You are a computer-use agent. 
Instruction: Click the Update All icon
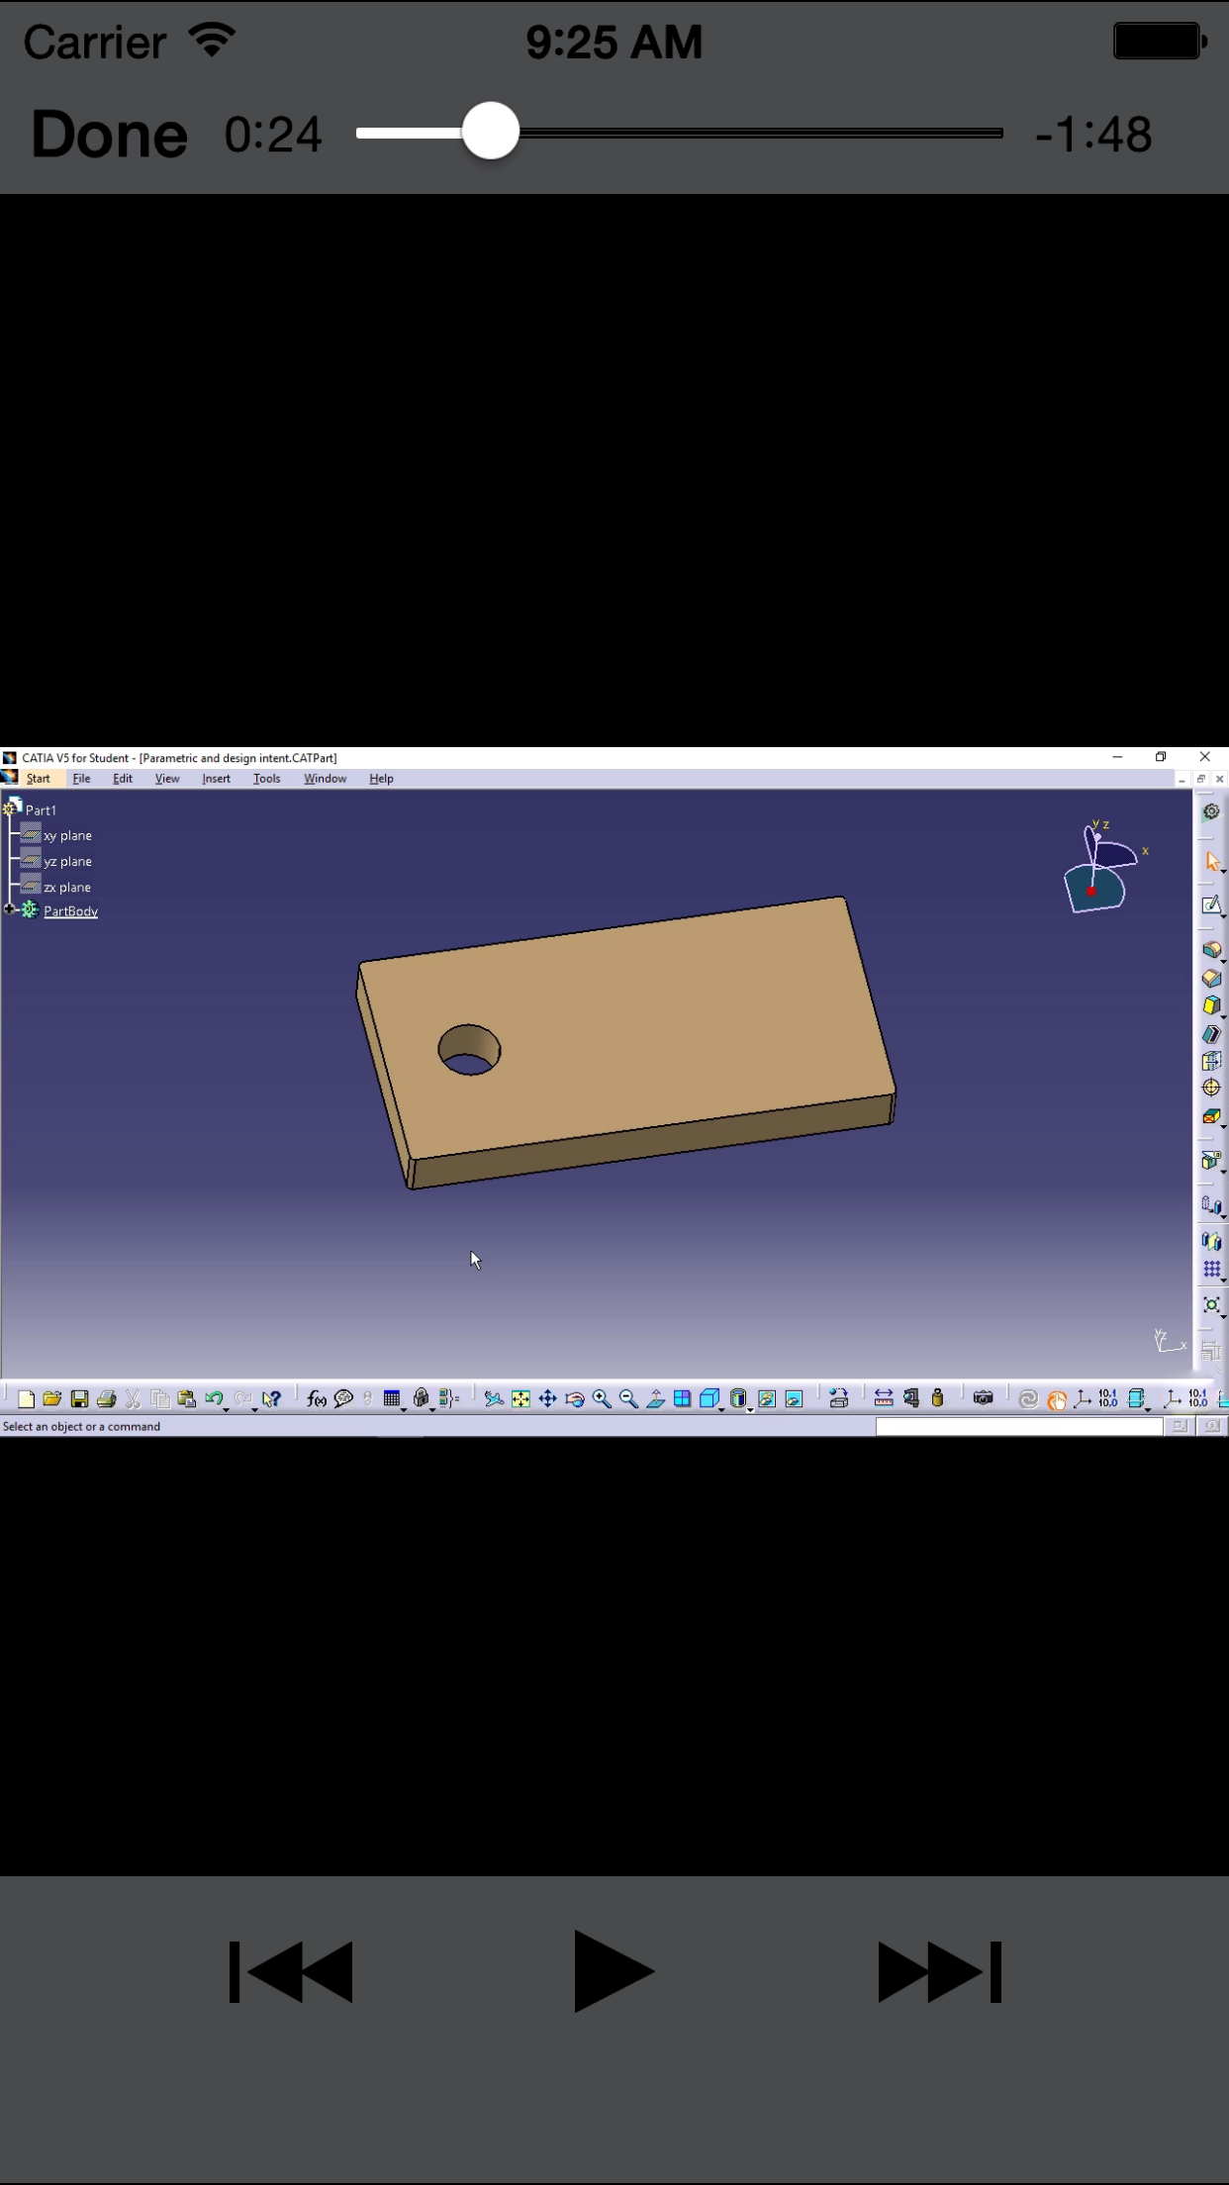(x=1028, y=1398)
